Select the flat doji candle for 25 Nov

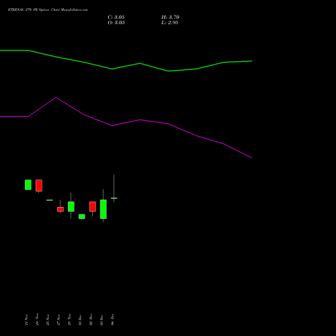50,200
